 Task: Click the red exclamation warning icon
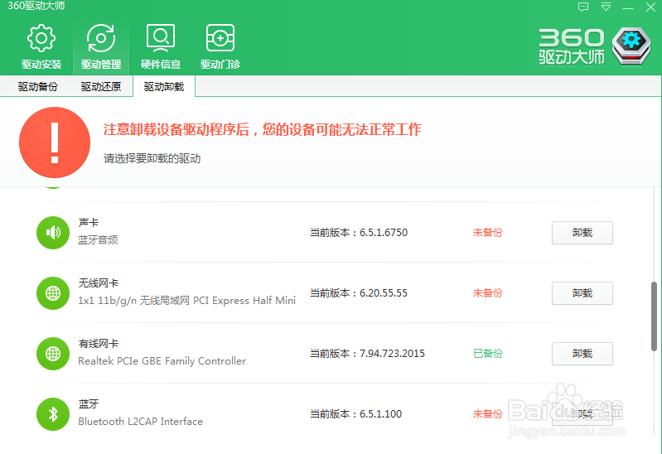coord(55,142)
